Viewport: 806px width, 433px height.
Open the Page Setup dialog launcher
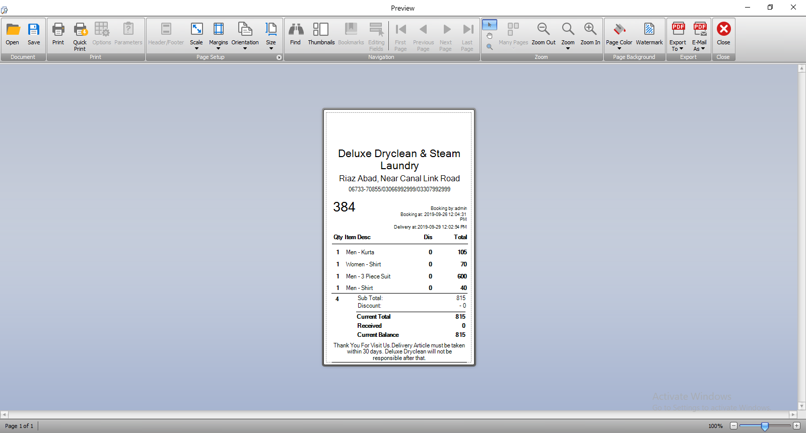click(x=279, y=57)
